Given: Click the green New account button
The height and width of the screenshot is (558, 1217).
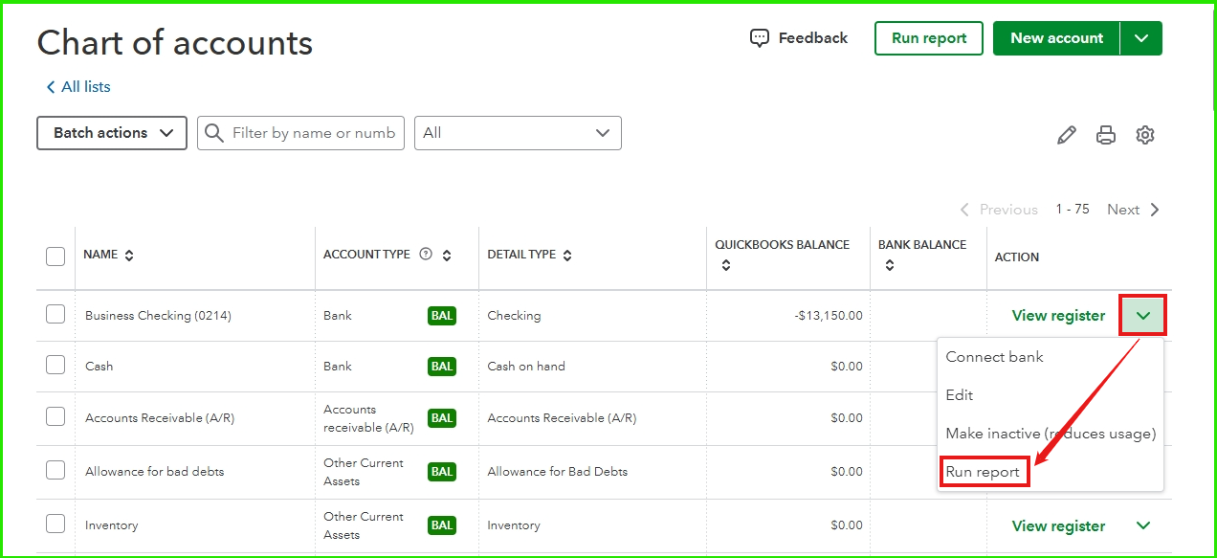Looking at the screenshot, I should (1056, 38).
